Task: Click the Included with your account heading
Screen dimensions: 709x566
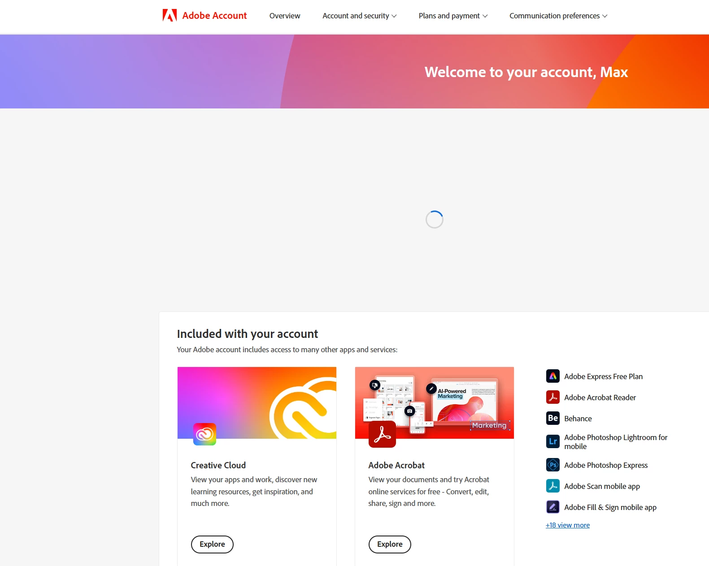Action: pos(248,334)
